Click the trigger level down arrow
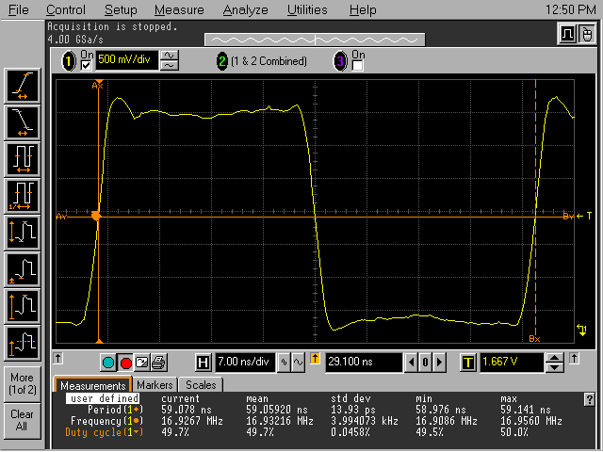The width and height of the screenshot is (603, 452). [x=555, y=367]
